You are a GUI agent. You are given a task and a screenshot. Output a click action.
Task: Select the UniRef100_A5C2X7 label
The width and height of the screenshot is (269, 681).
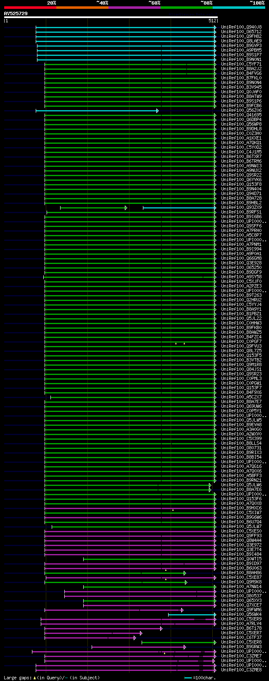coord(241,397)
